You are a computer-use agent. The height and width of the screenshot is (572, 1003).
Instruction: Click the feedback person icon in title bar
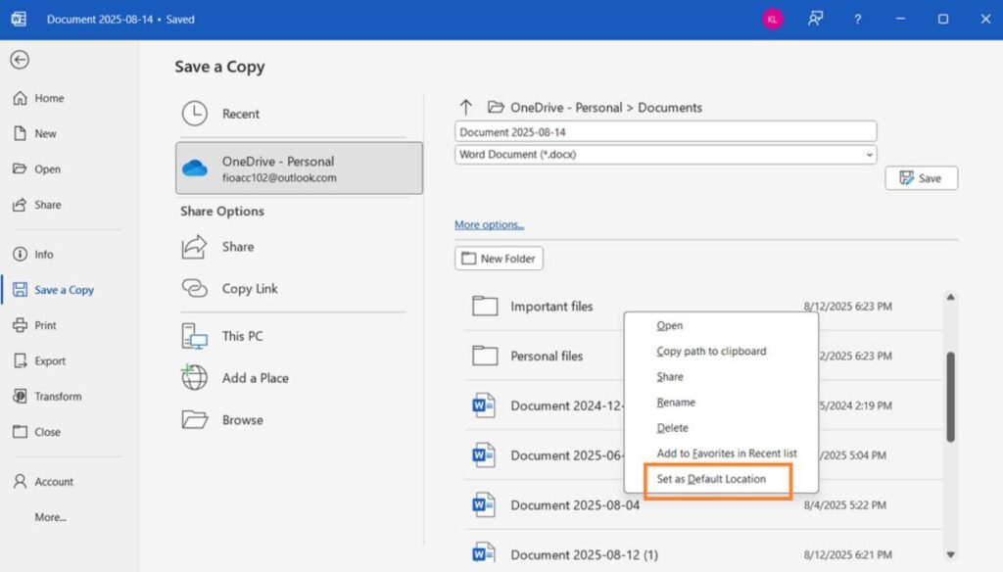point(815,20)
